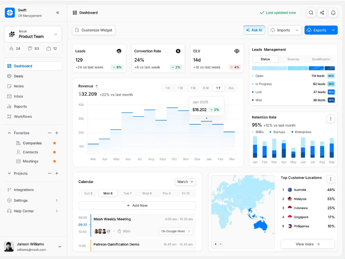This screenshot has width=345, height=259.
Task: Switch to the Qualification tab
Action: pos(321,59)
